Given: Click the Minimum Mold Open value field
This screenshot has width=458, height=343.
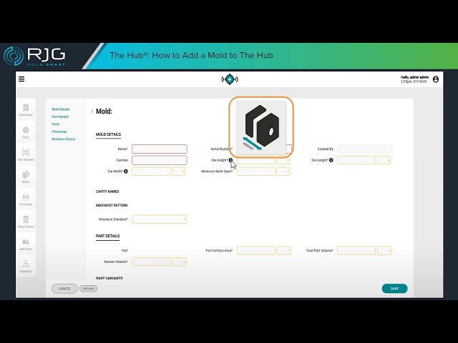Looking at the screenshot, I should tap(256, 171).
